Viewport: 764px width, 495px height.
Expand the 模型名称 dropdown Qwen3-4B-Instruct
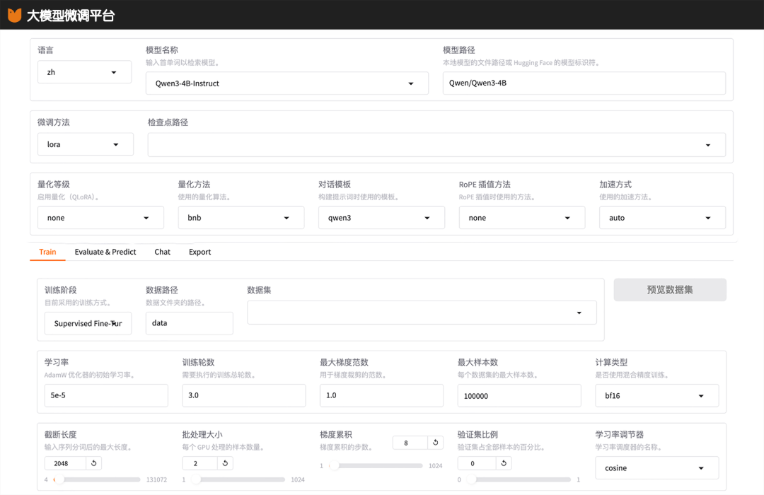click(x=286, y=83)
